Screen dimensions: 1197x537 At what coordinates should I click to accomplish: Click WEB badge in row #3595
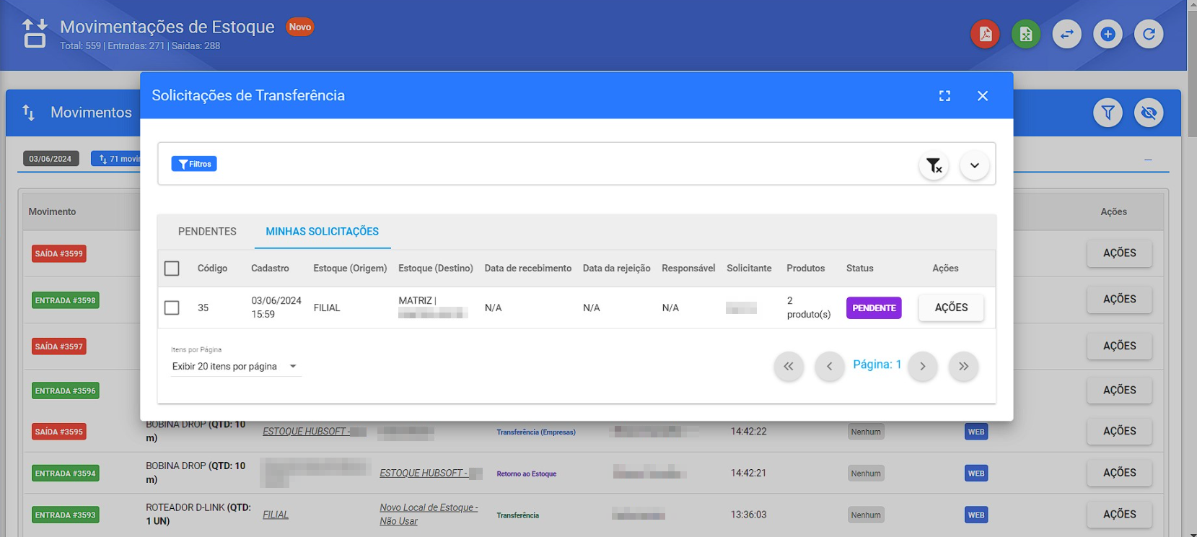tap(976, 432)
